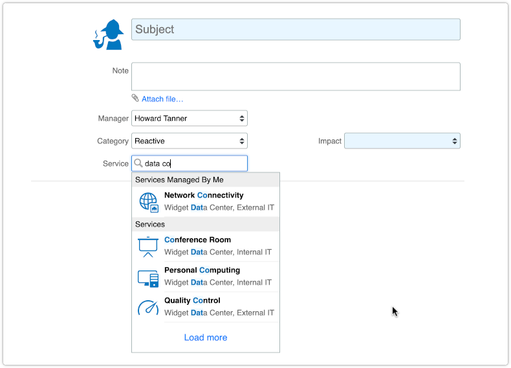Click the Conference Room projector screen icon
Image resolution: width=511 pixels, height=368 pixels.
click(x=148, y=247)
